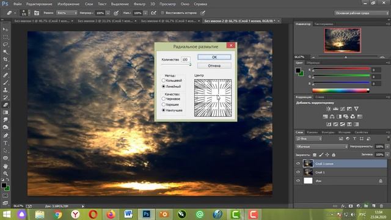Open Firefox from the Windows taskbar
This screenshot has height=220, width=391.
click(x=111, y=215)
